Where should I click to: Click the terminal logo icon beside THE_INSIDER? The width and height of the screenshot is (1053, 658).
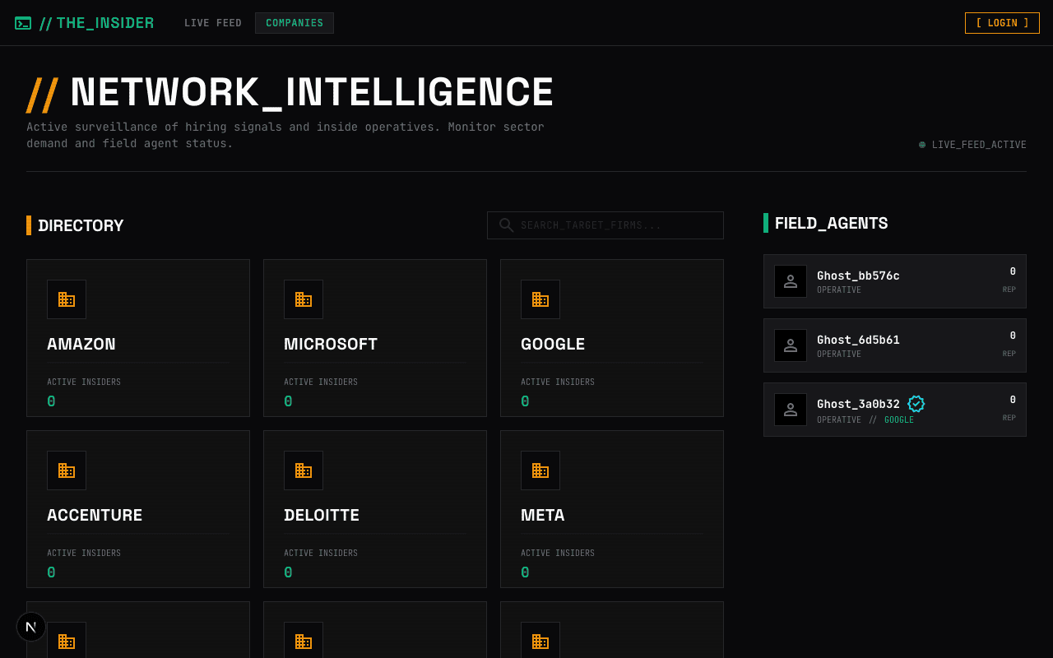pyautogui.click(x=23, y=23)
